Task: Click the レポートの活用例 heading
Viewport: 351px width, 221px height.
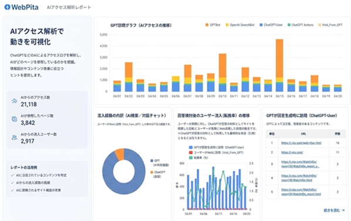Action: [x=24, y=168]
